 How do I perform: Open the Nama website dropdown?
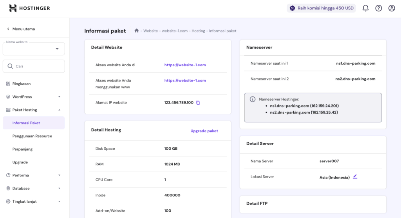click(x=34, y=49)
